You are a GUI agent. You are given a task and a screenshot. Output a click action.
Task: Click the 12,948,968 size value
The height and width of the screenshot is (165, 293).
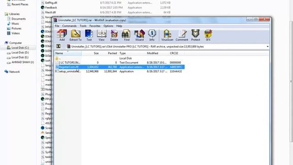pos(92,71)
